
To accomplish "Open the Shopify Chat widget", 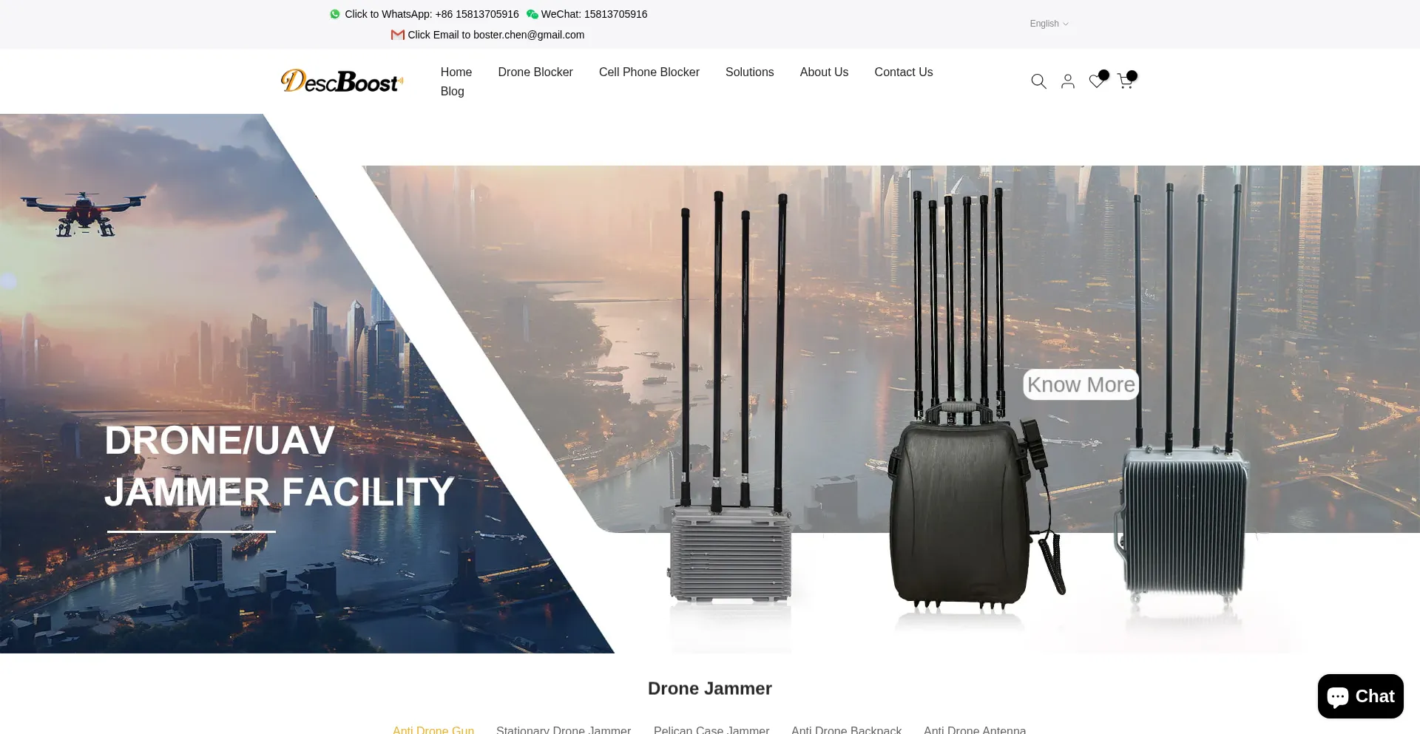I will coord(1360,696).
